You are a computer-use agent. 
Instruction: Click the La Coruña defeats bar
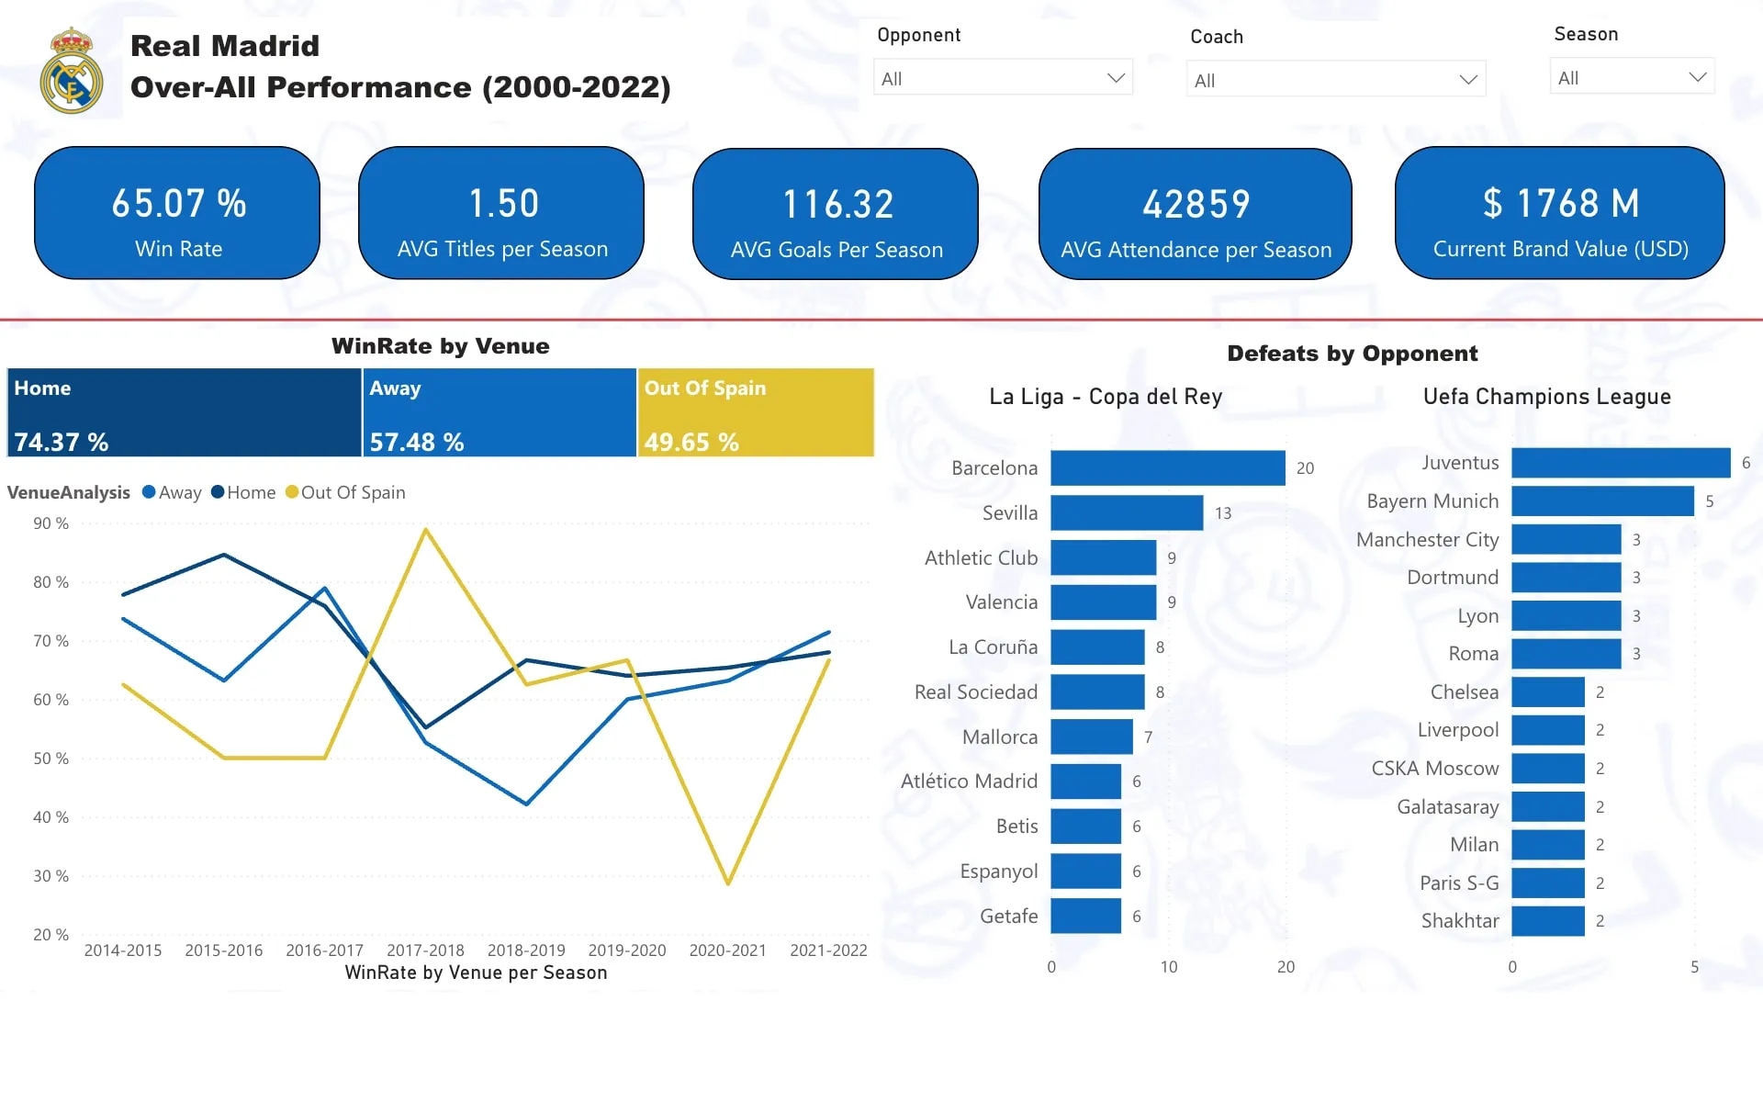[1098, 647]
